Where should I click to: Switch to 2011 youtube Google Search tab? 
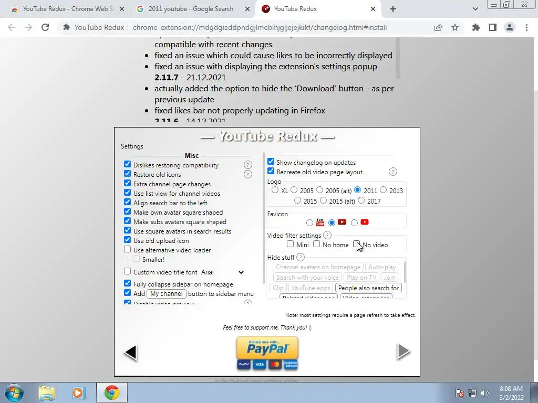[x=190, y=9]
